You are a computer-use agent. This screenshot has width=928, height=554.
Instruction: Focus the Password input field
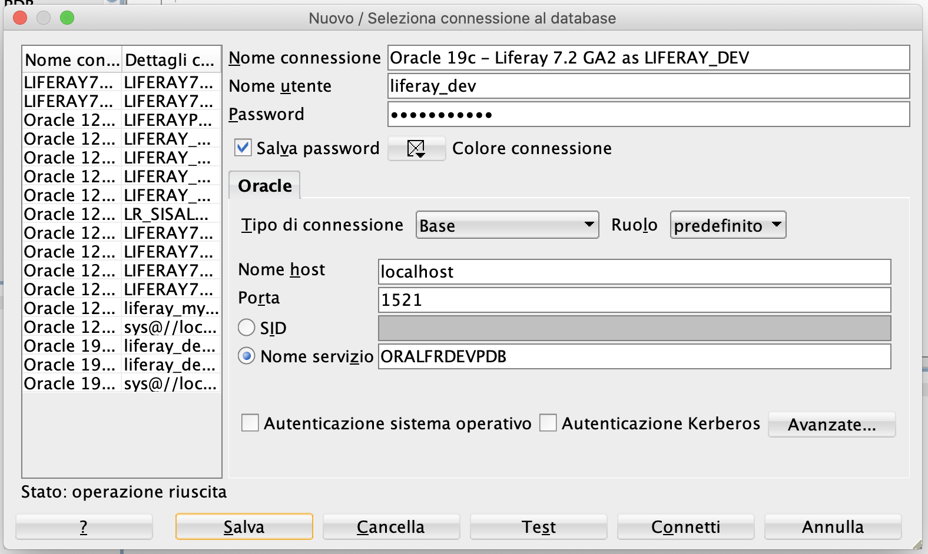pyautogui.click(x=648, y=114)
